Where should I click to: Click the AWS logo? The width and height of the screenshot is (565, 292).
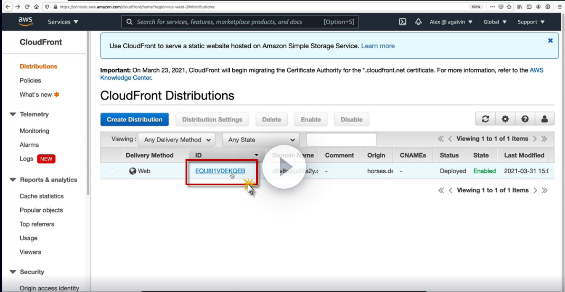click(x=26, y=22)
